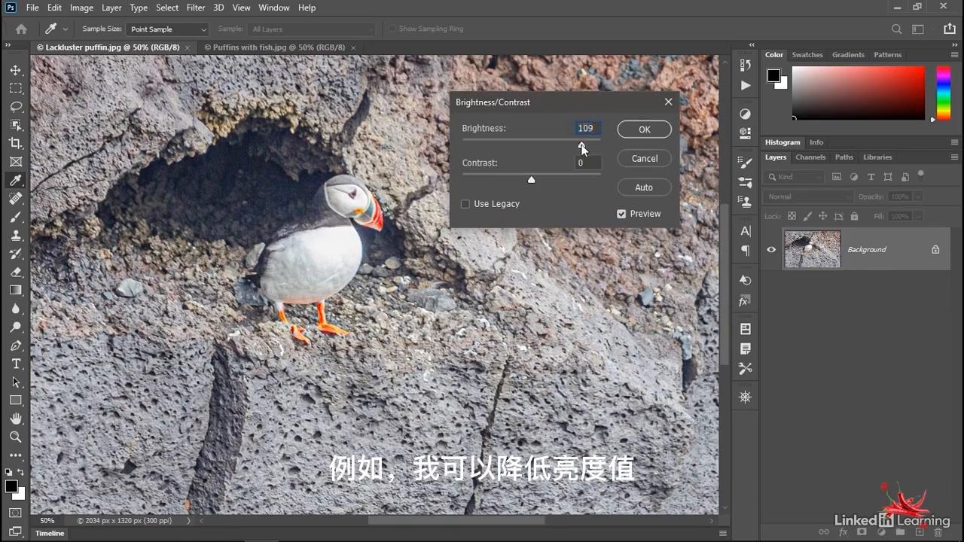
Task: Select the Move tool
Action: click(16, 70)
